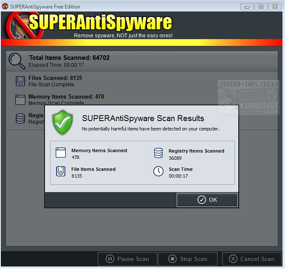Click 'Memory Items Scanned: 478' text
The width and height of the screenshot is (285, 269).
point(66,97)
